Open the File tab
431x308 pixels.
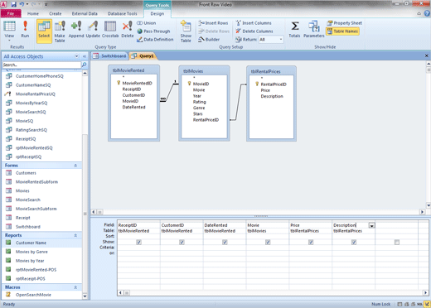click(11, 13)
